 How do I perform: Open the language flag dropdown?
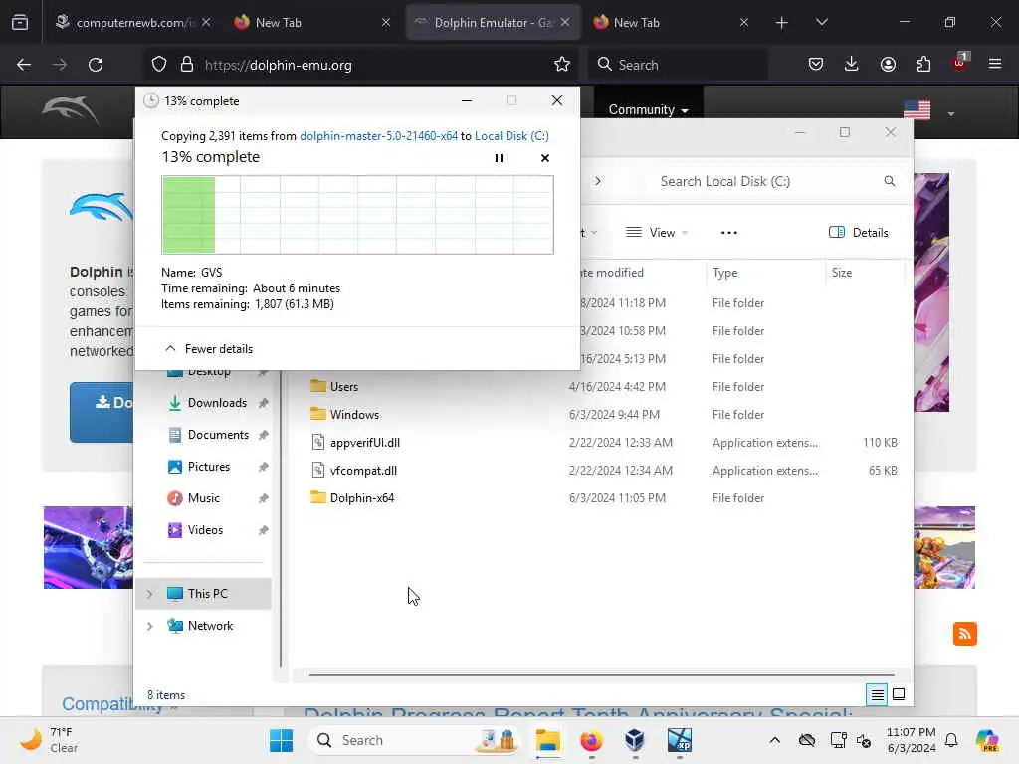[929, 111]
